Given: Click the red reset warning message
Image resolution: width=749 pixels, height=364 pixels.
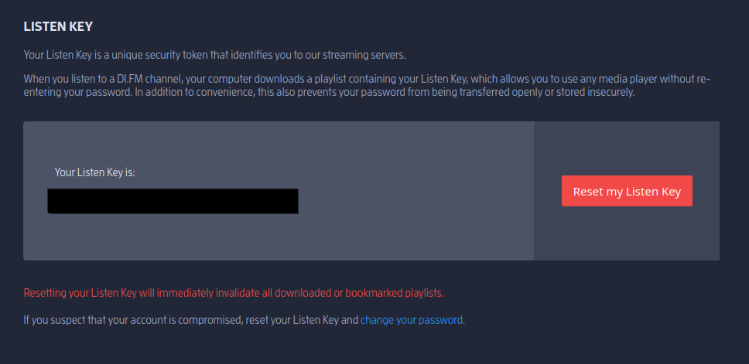Looking at the screenshot, I should click(234, 293).
